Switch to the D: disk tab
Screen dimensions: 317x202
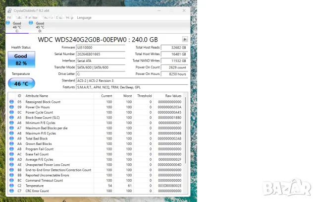(x=40, y=27)
